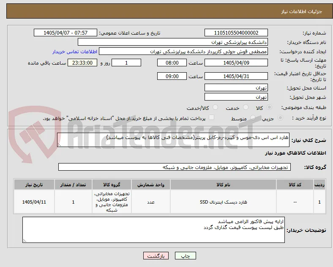Click the تعداد / مقدار column header
333x267 pixels.
73,185
